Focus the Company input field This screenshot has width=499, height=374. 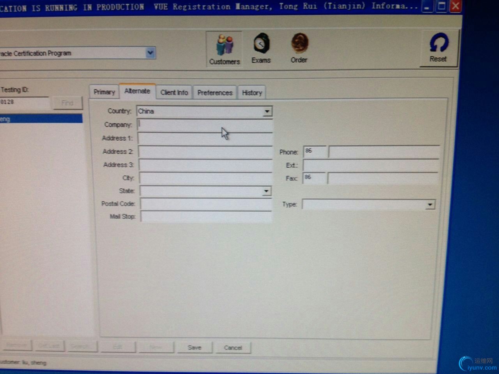[205, 125]
